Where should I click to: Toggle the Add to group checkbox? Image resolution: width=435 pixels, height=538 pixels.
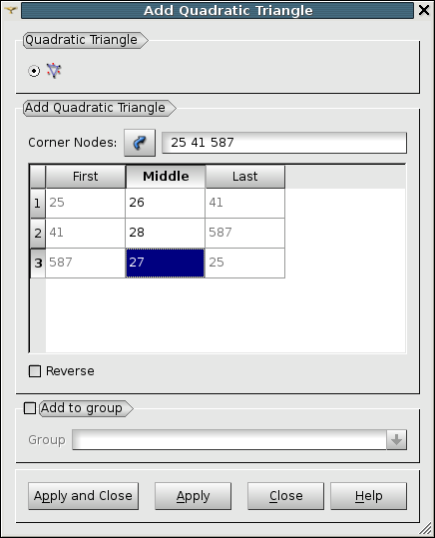[30, 408]
